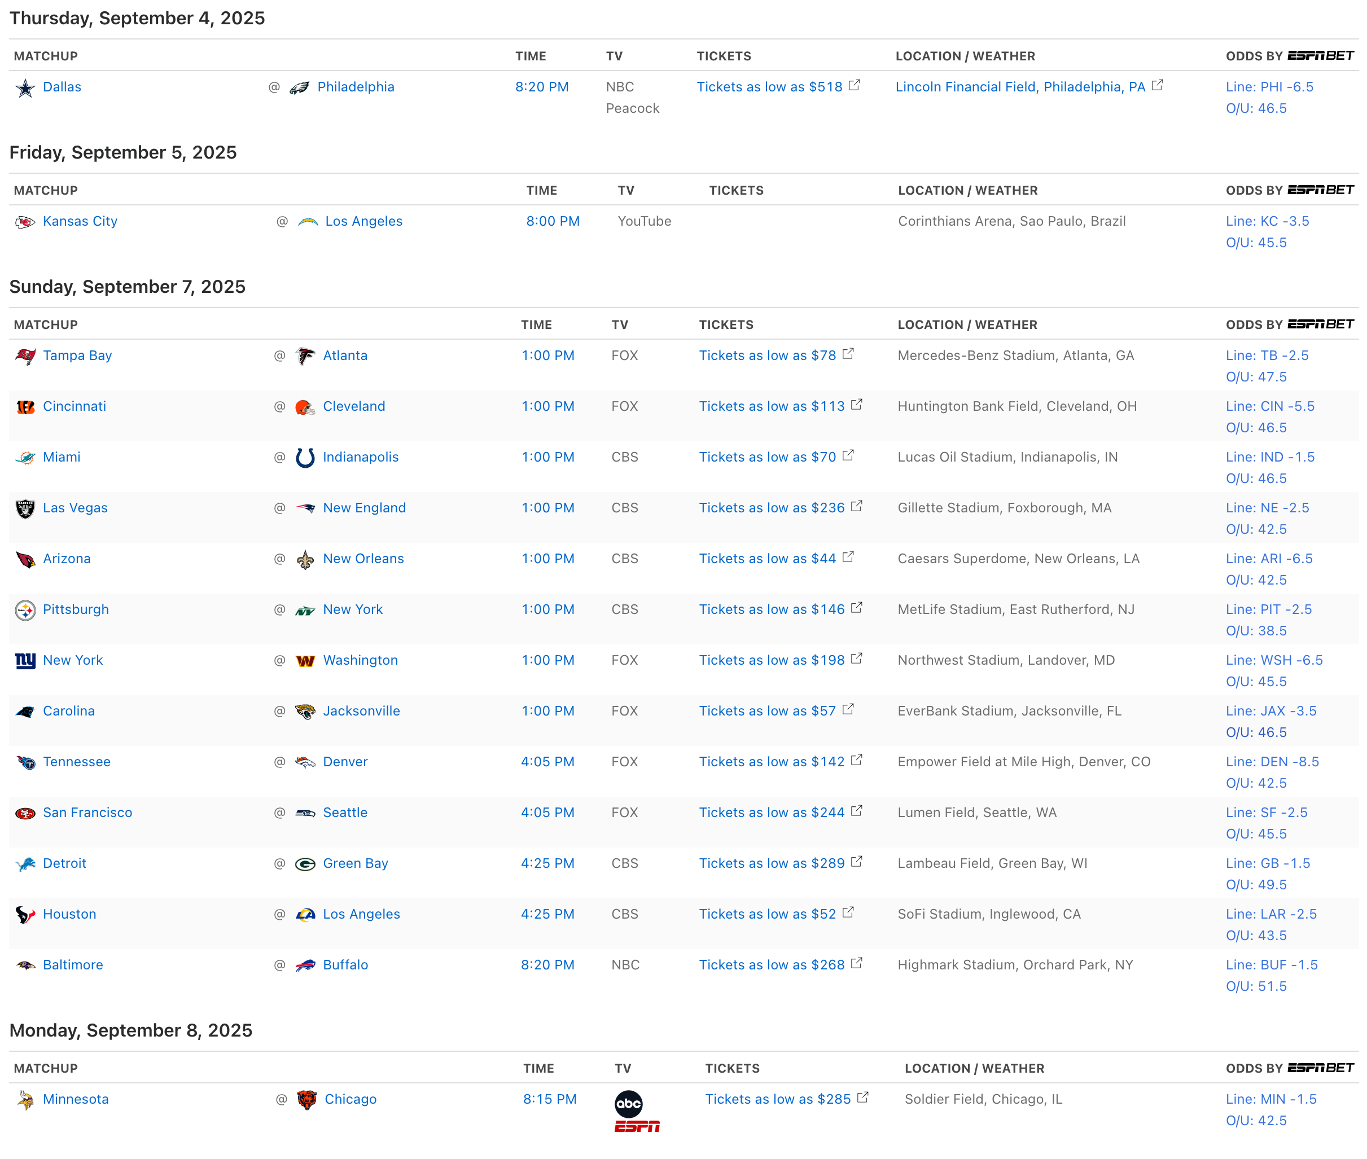Open Line: MIN -1.5 odds link
This screenshot has height=1159, width=1367.
pyautogui.click(x=1271, y=1099)
